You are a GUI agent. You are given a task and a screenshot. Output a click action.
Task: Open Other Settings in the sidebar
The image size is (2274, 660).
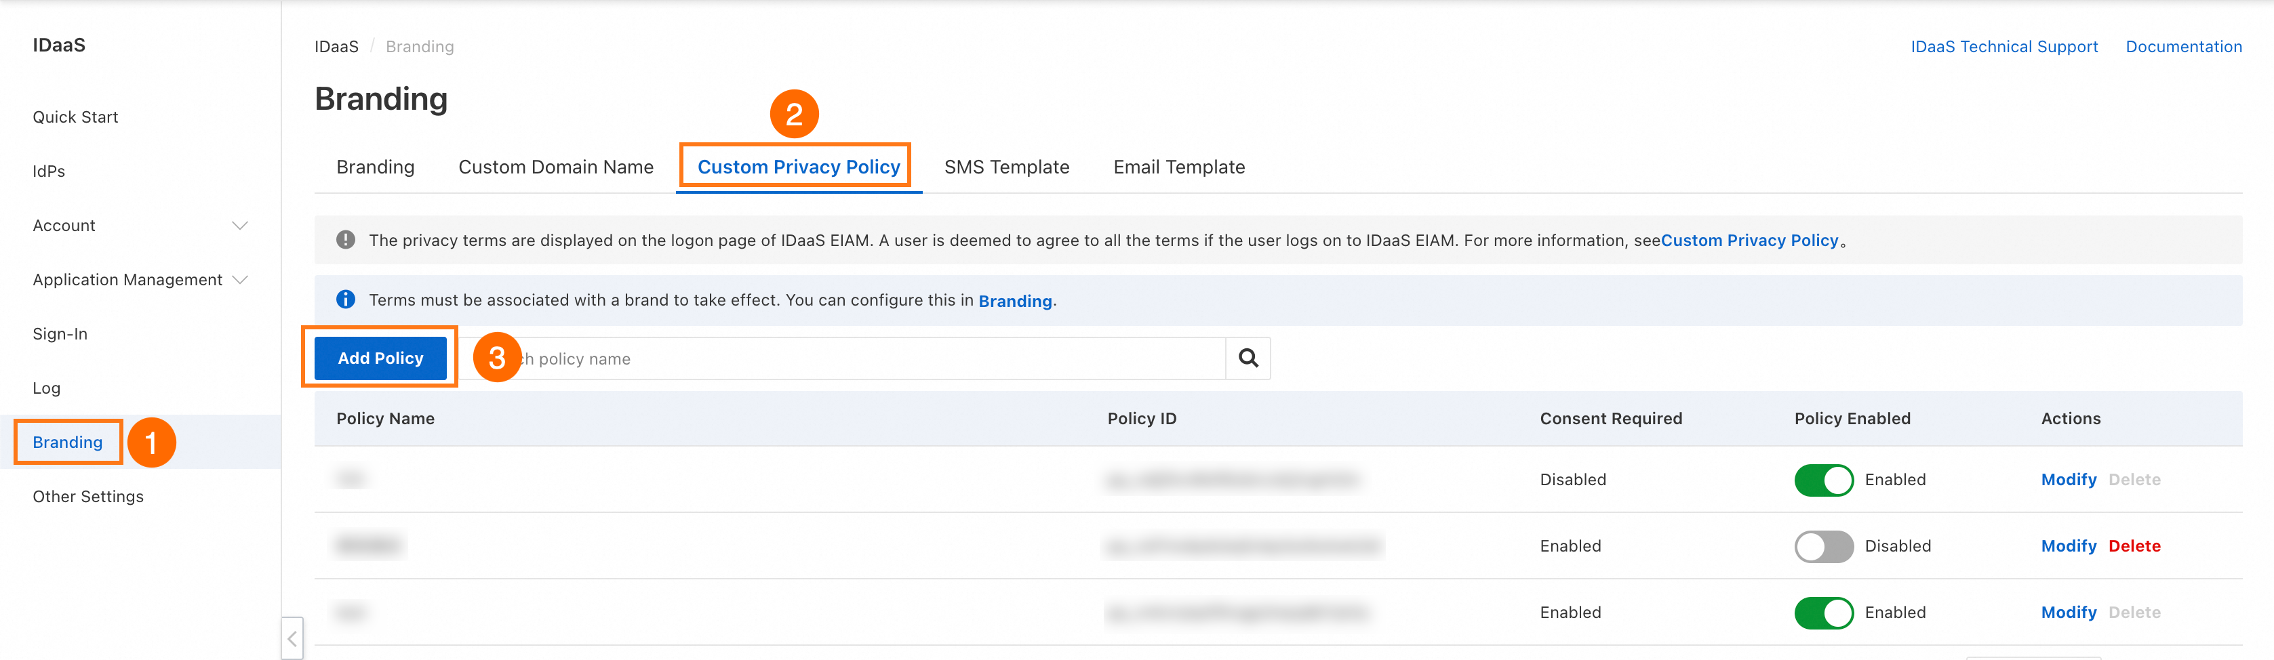[88, 497]
